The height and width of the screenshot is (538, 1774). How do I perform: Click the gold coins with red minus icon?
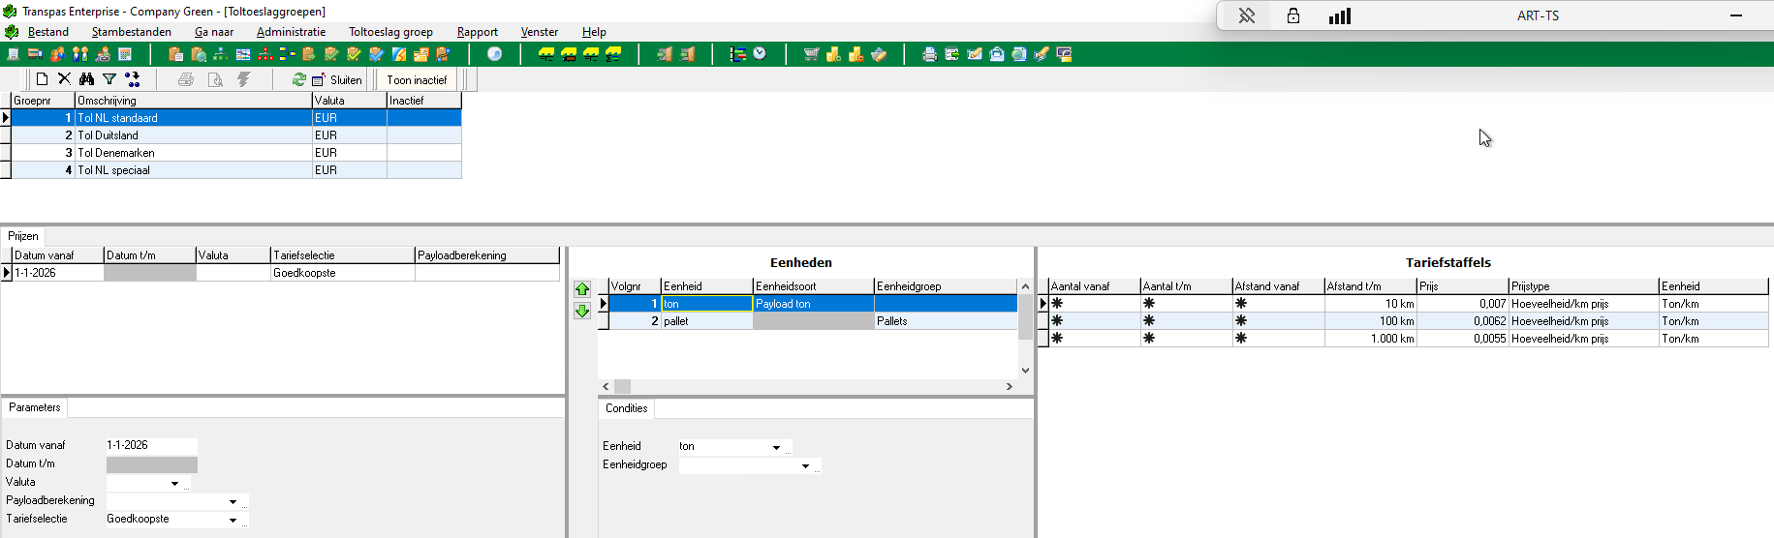[856, 54]
